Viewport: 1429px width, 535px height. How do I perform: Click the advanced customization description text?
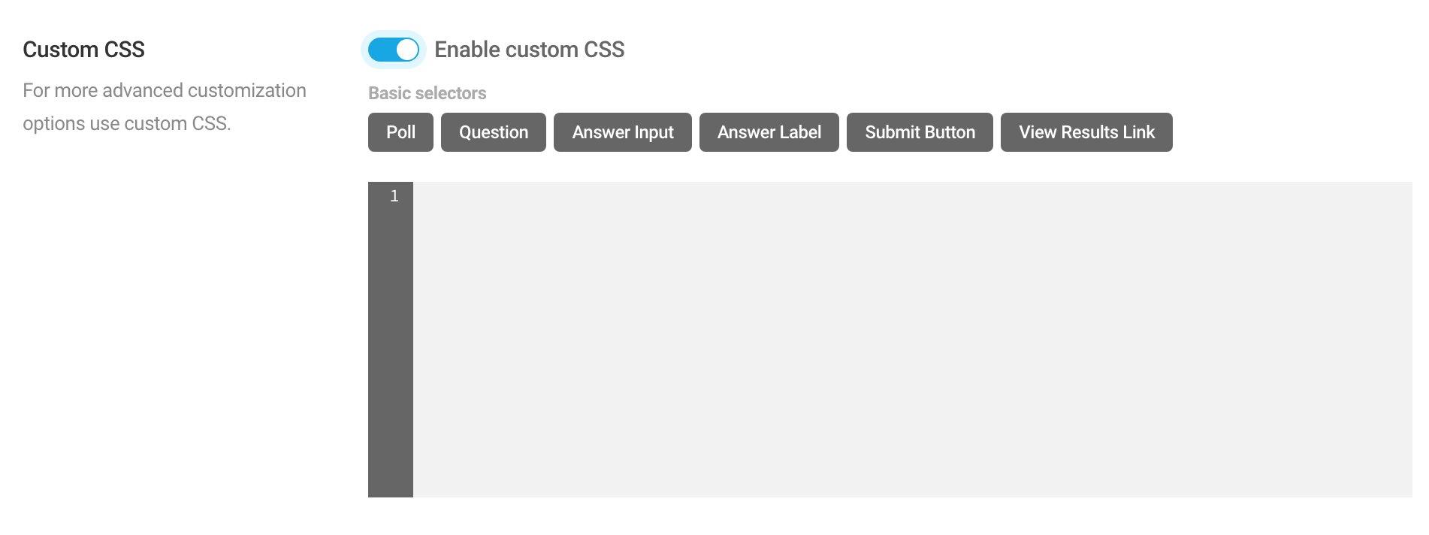(165, 107)
